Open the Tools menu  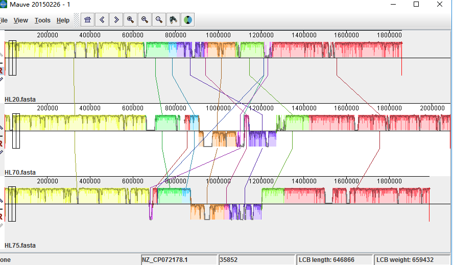pos(42,20)
